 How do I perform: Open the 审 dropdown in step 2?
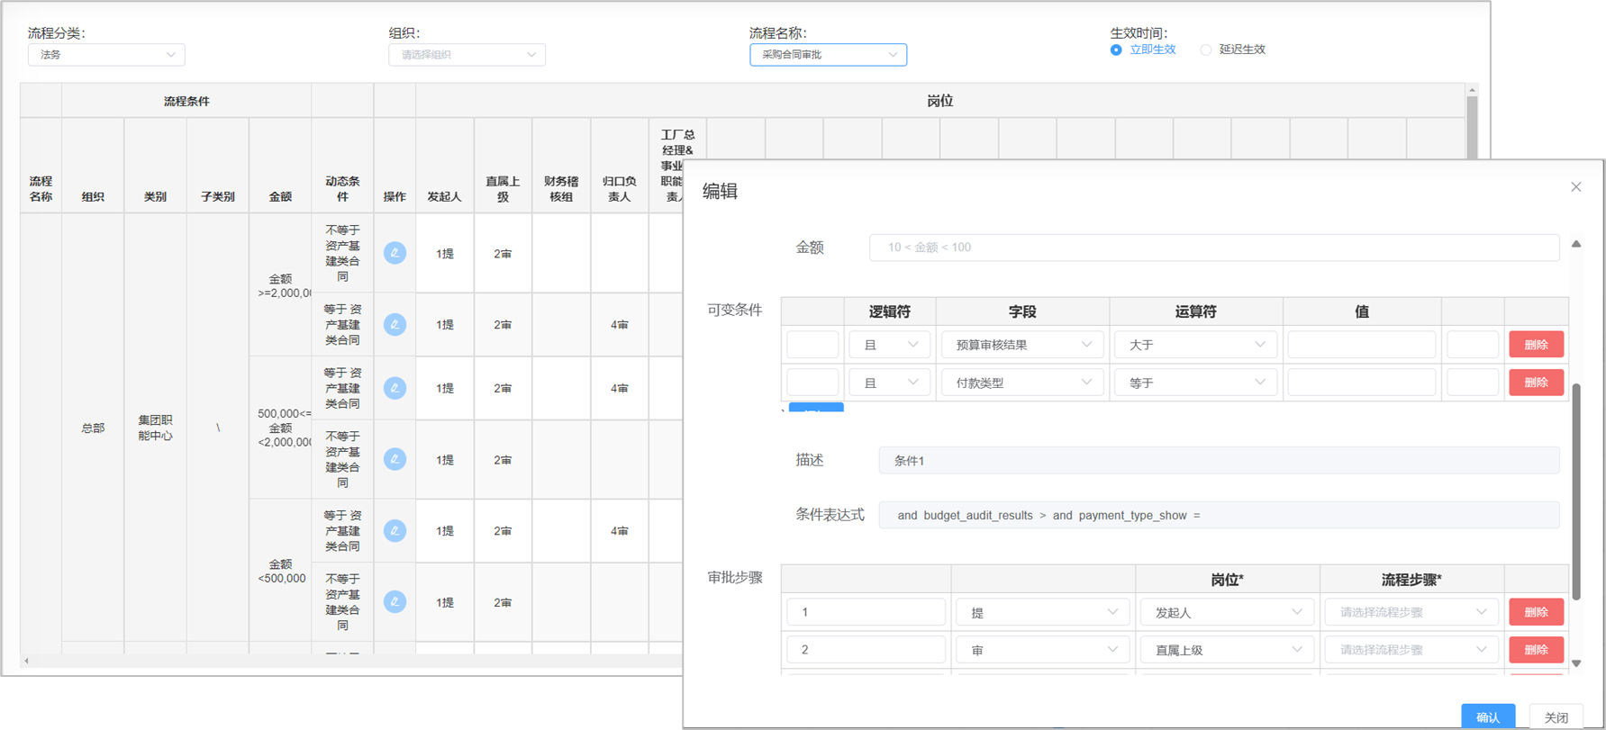pos(1042,650)
